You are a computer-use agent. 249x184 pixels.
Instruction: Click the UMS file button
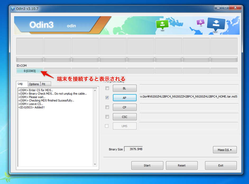click(125, 126)
